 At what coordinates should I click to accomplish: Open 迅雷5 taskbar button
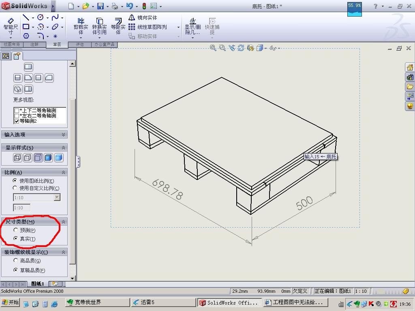(x=163, y=302)
